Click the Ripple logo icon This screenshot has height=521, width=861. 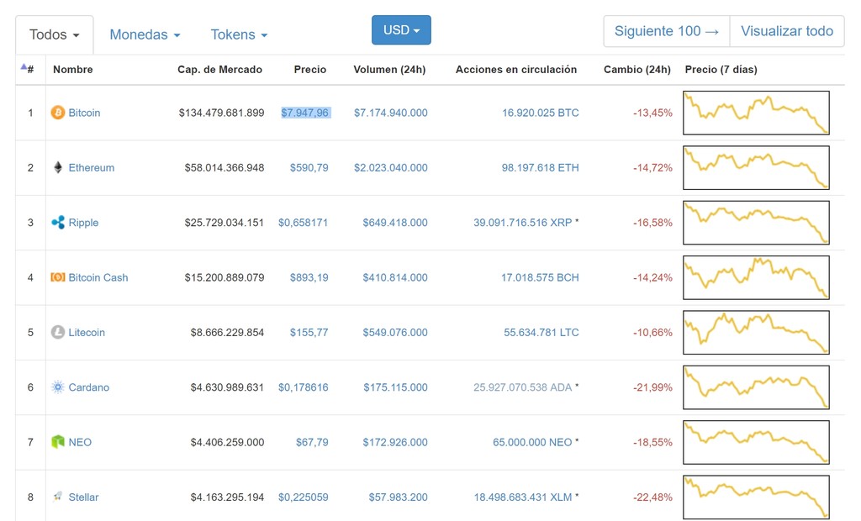coord(58,223)
